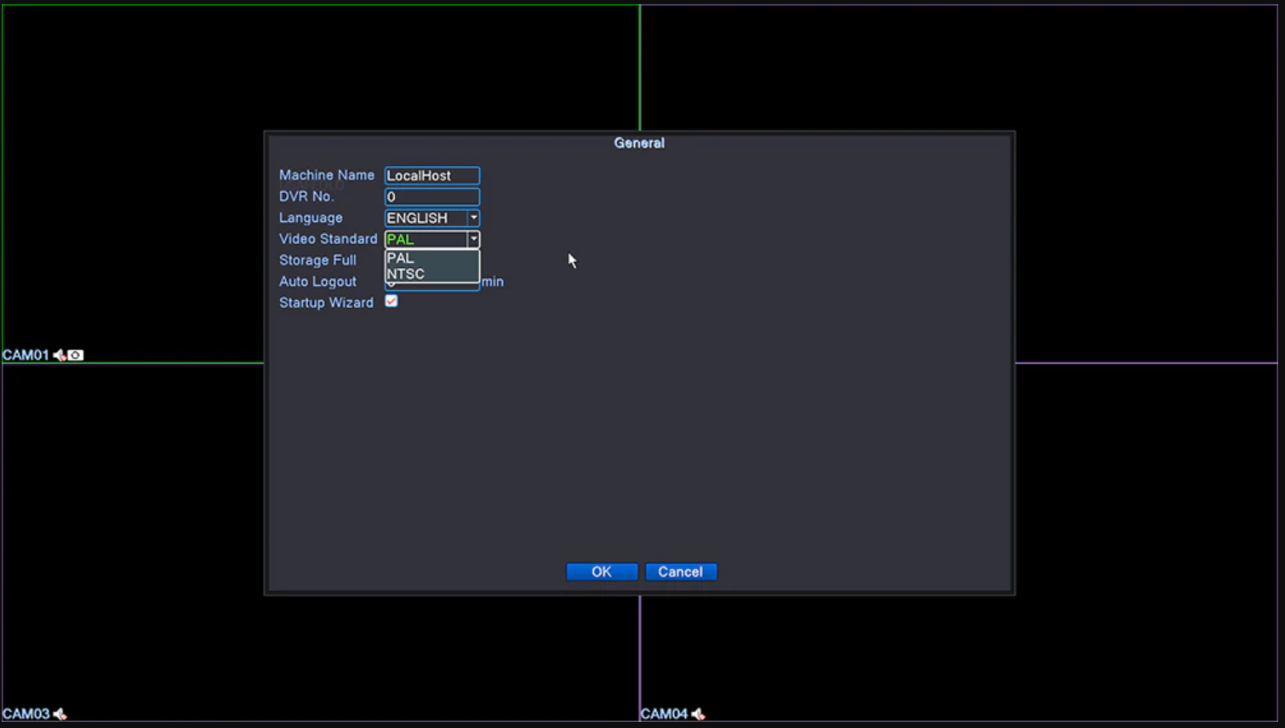Select the CAM01 channel label

[26, 355]
